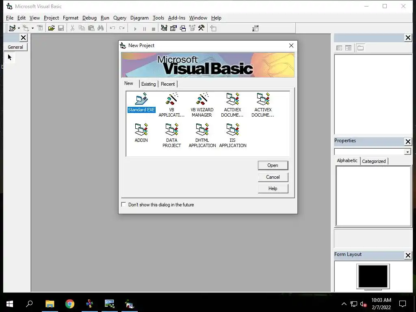Click the Help button in dialog
Image resolution: width=416 pixels, height=312 pixels.
[x=273, y=188]
